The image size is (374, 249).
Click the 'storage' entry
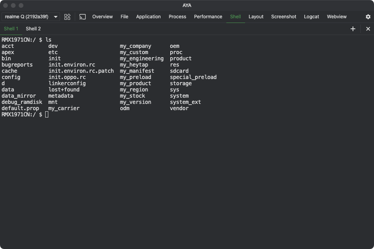click(x=181, y=83)
